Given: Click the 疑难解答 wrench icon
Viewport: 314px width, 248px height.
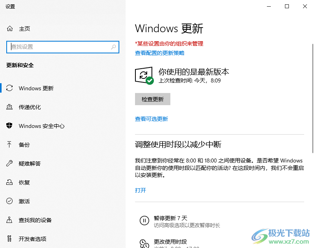Looking at the screenshot, I should point(9,163).
